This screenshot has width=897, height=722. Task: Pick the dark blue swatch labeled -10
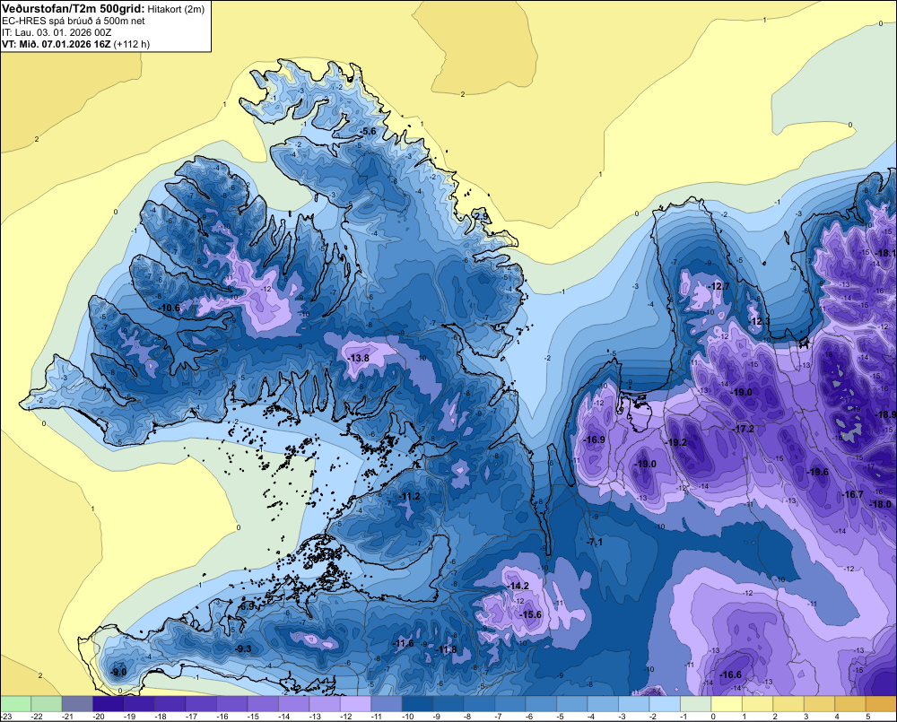coord(417,703)
